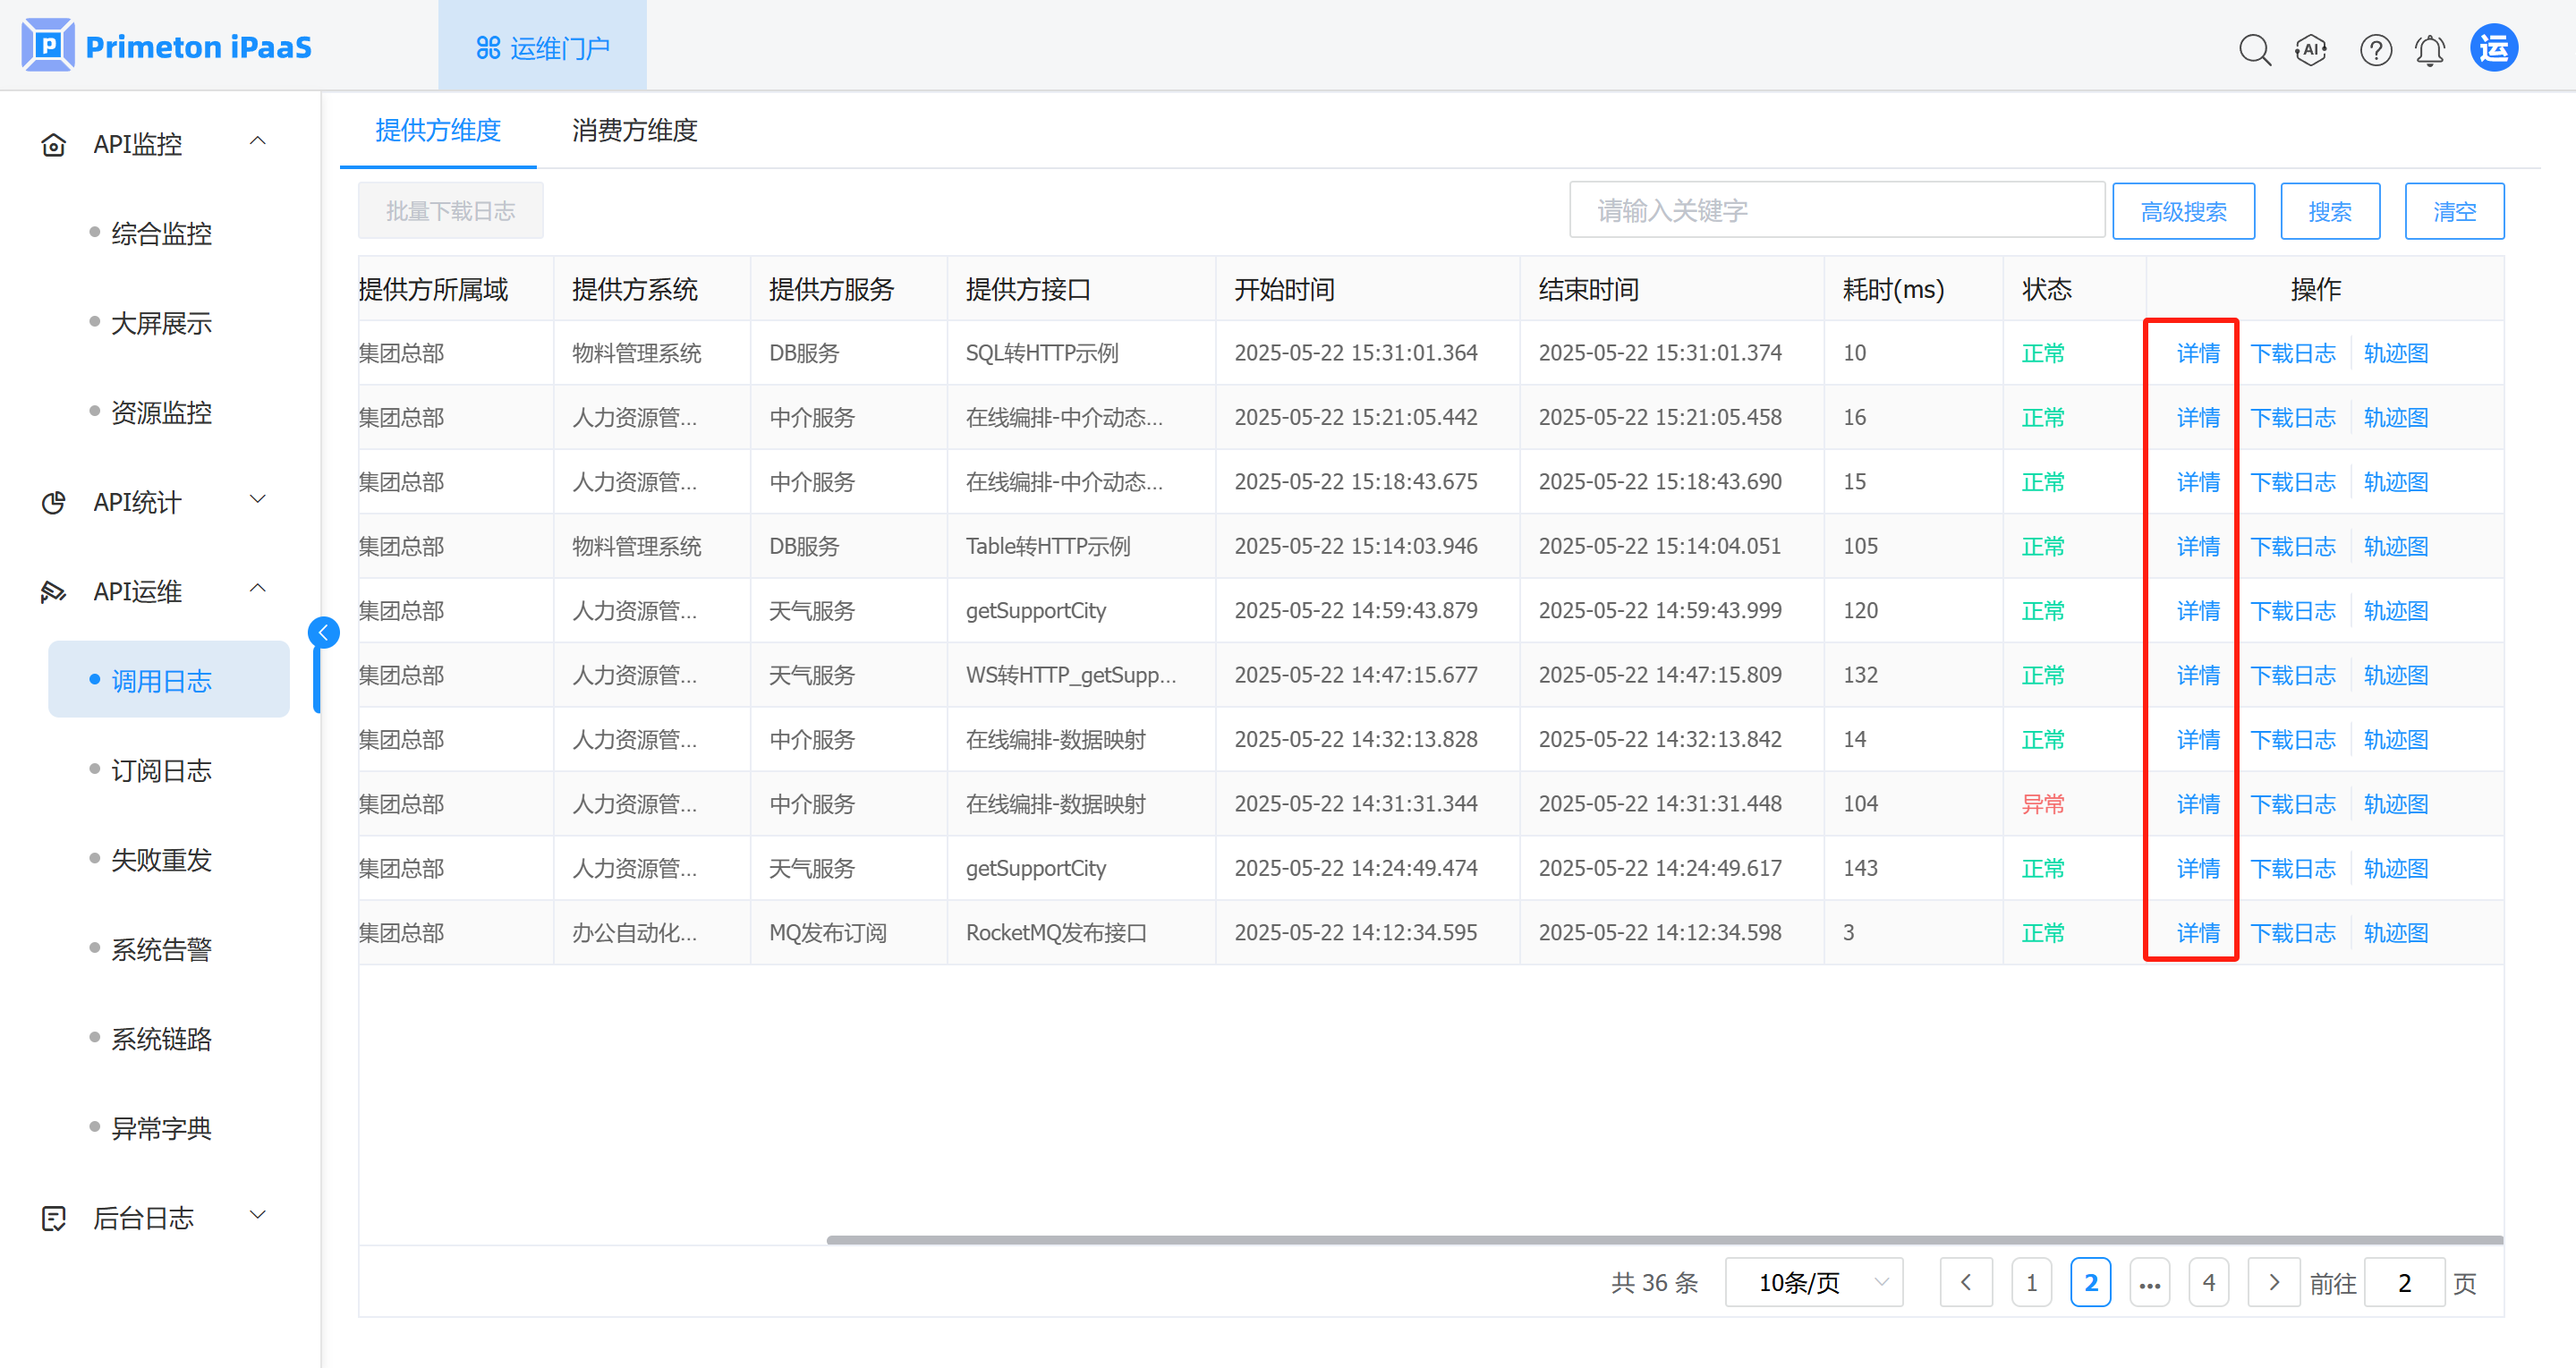Open the 运维门户 top menu tab
Viewport: 2576px width, 1368px height.
coord(543,47)
